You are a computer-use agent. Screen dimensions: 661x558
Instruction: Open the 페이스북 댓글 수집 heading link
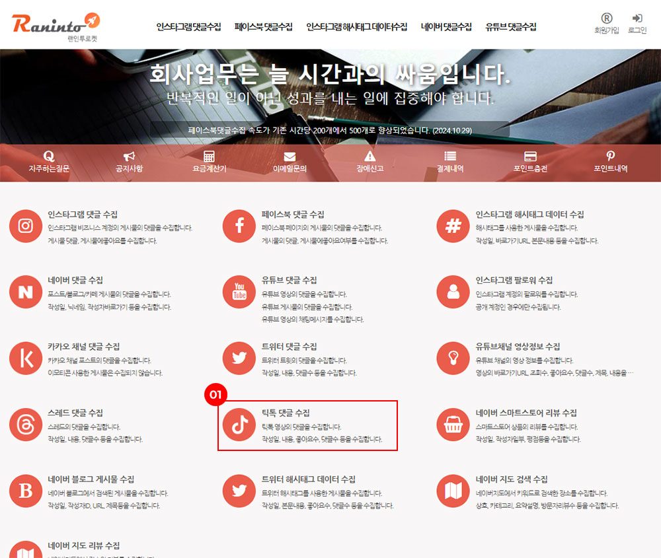(x=293, y=215)
